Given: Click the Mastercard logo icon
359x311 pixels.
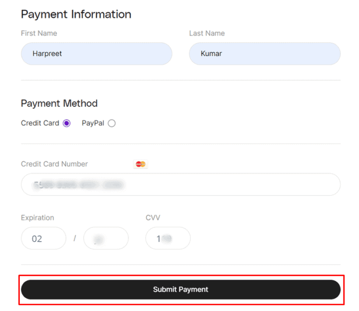Looking at the screenshot, I should pos(140,164).
